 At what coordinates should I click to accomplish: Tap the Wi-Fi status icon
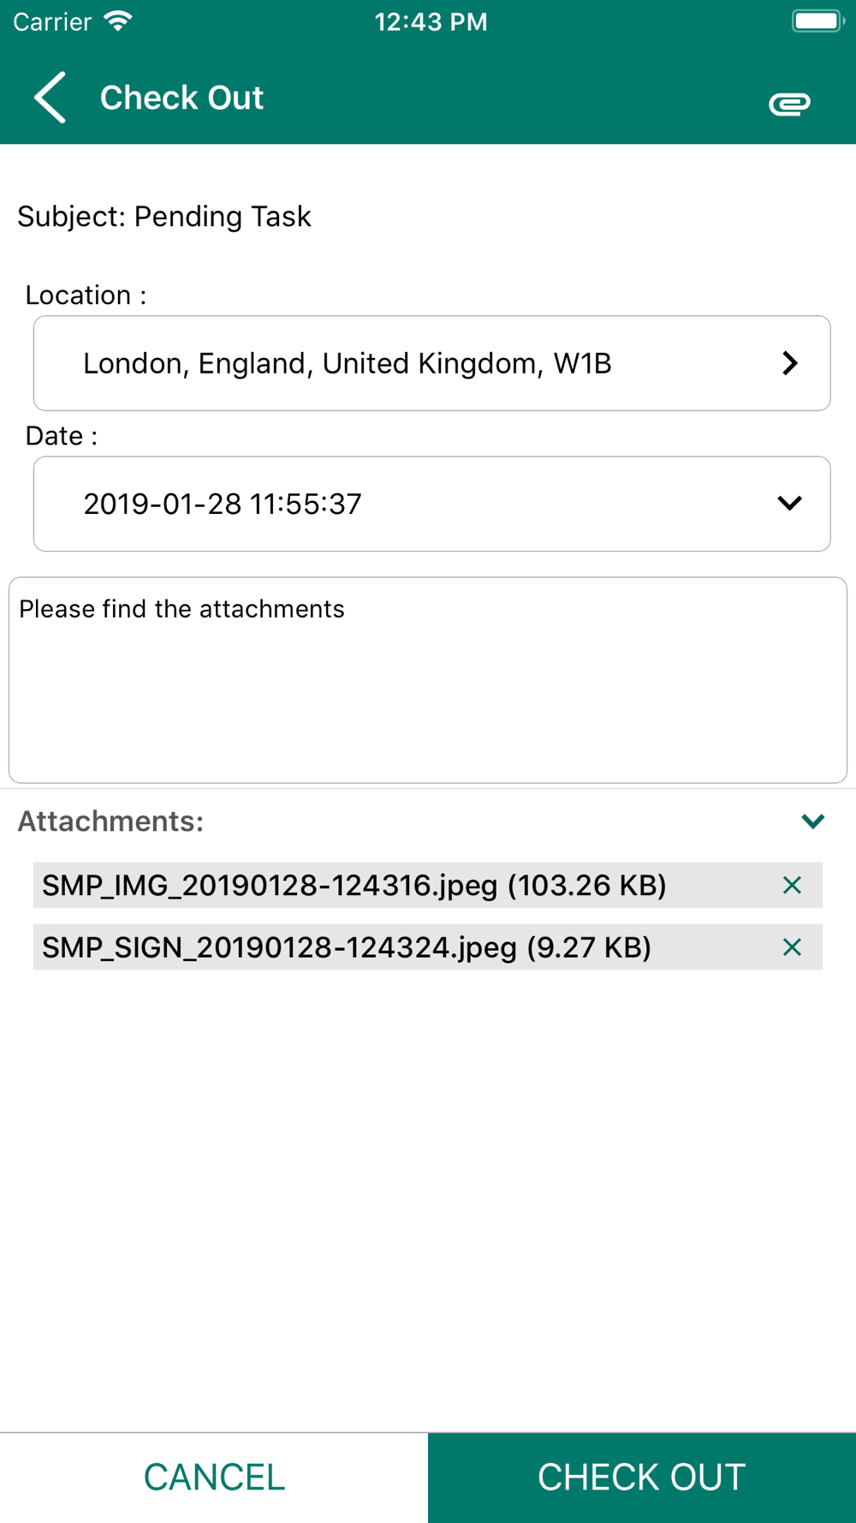tap(118, 21)
